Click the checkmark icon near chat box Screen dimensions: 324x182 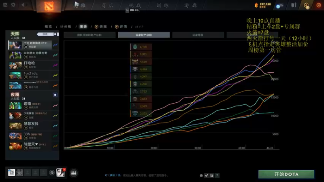click(206, 176)
